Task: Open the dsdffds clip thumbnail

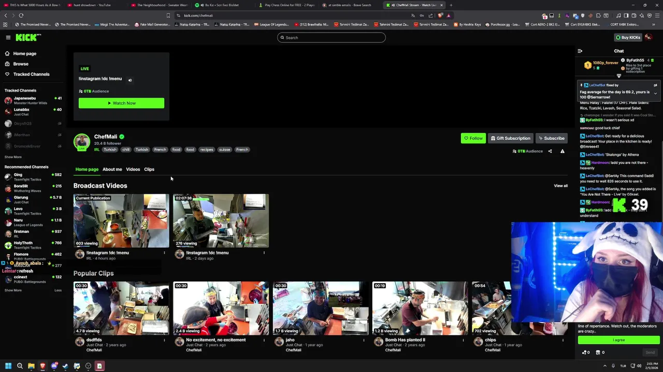Action: [121, 308]
